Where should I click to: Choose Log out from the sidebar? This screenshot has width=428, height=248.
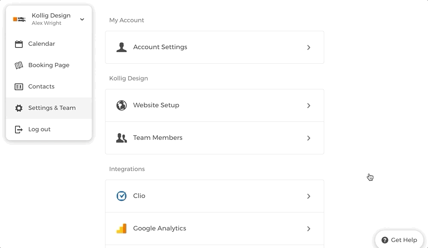[x=49, y=129]
